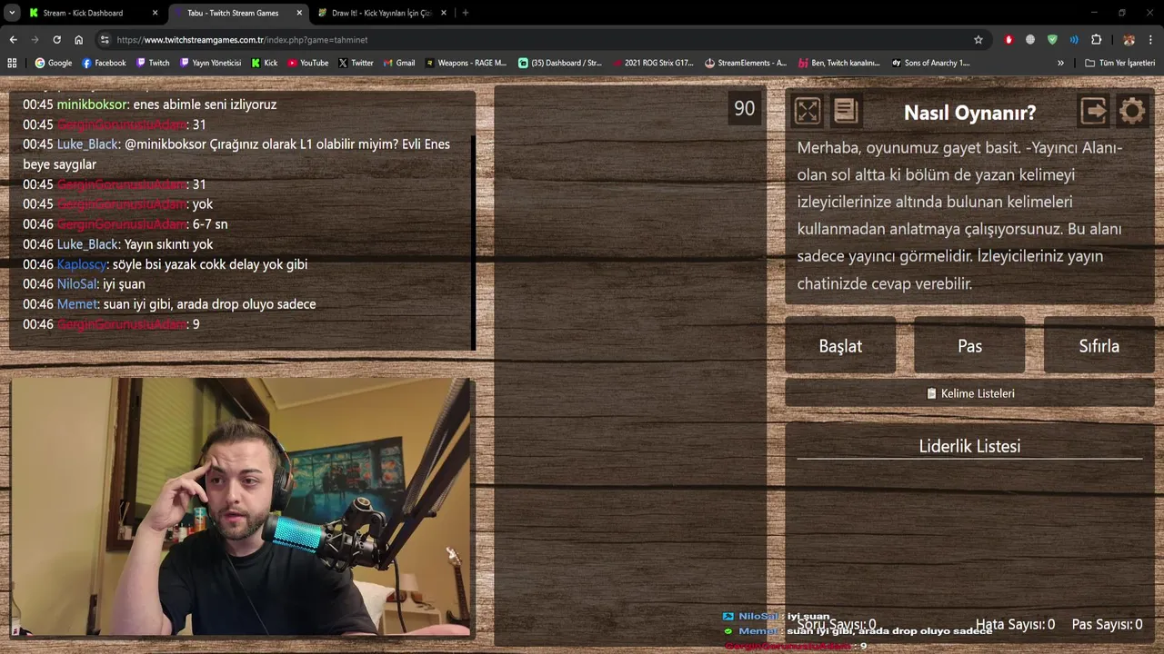Bookmark this page with the star

(x=978, y=40)
